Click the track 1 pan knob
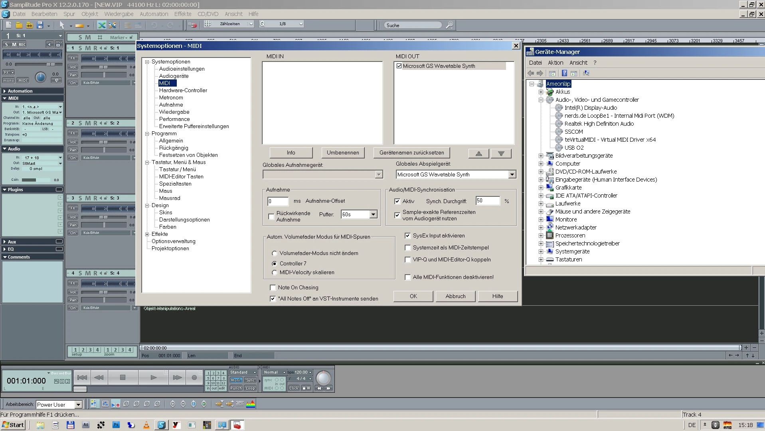Screen dimensions: 765x431 (41, 77)
